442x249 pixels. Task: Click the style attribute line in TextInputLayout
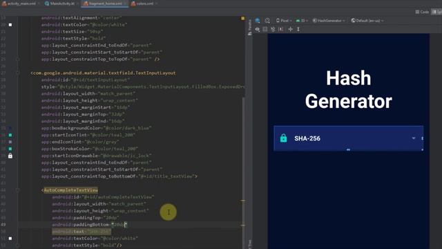coord(143,86)
